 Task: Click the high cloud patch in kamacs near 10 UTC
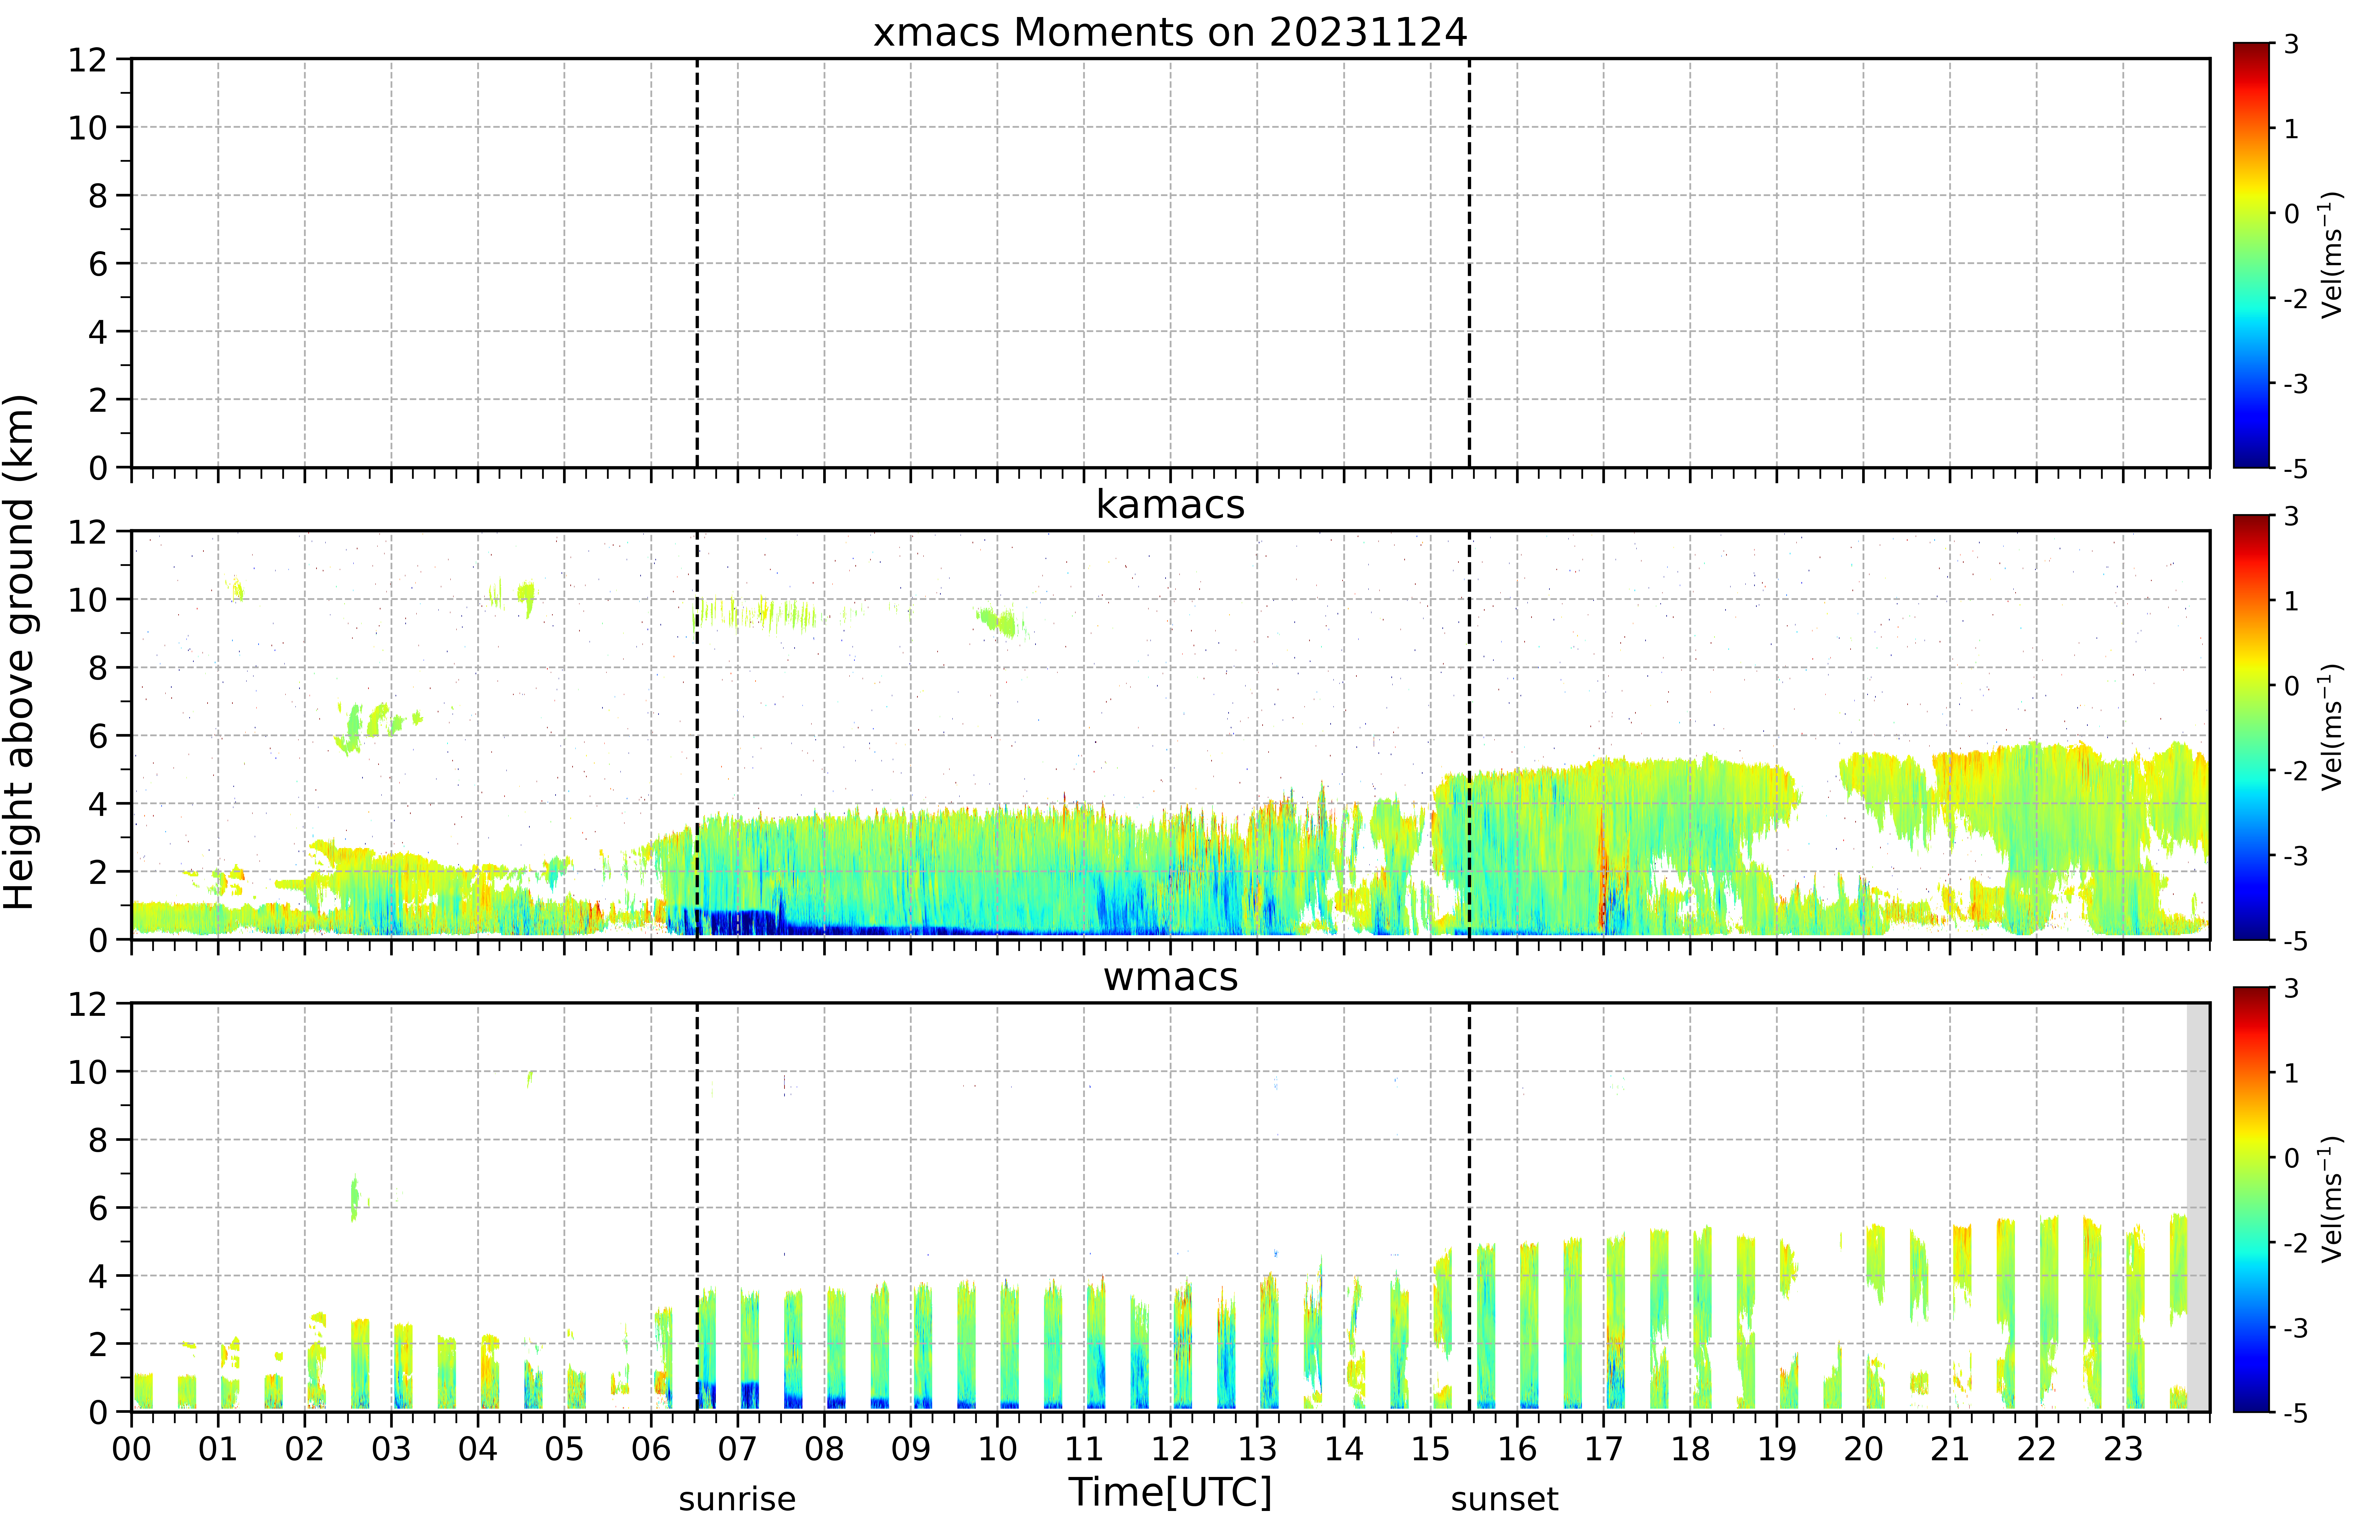click(1000, 622)
